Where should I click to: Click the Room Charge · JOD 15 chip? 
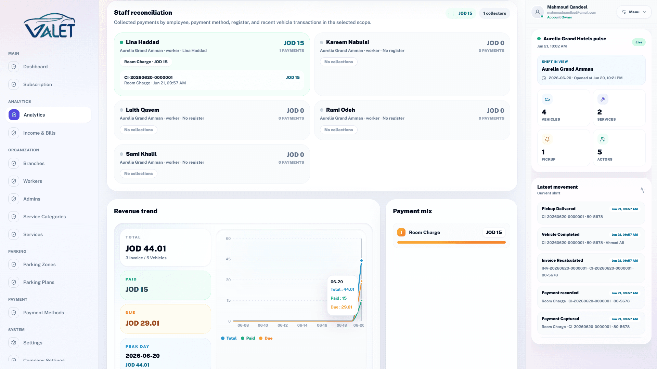click(146, 62)
